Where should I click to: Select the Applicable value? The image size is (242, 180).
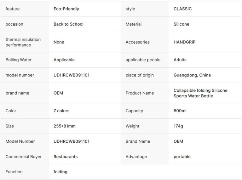click(x=64, y=60)
